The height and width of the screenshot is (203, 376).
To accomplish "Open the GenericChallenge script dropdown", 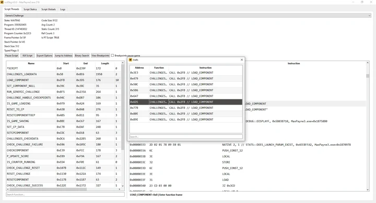I will click(187, 16).
